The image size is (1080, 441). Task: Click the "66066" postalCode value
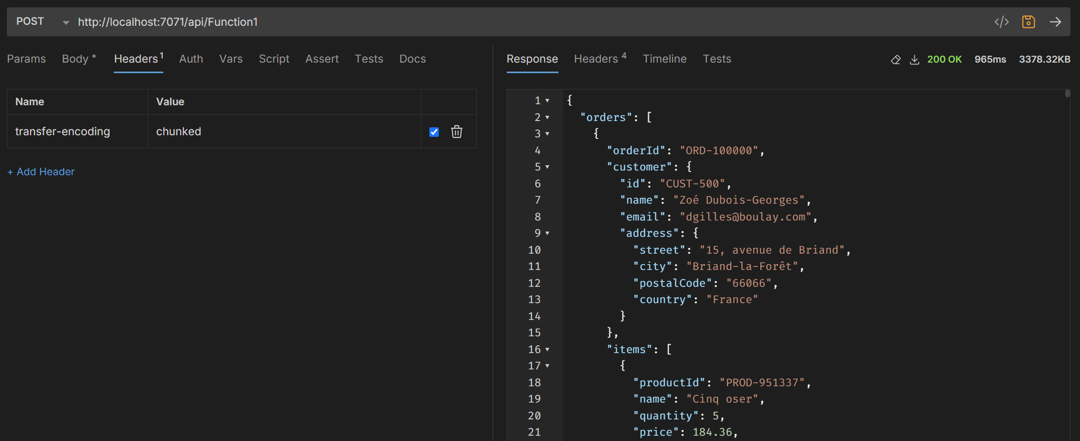tap(749, 283)
